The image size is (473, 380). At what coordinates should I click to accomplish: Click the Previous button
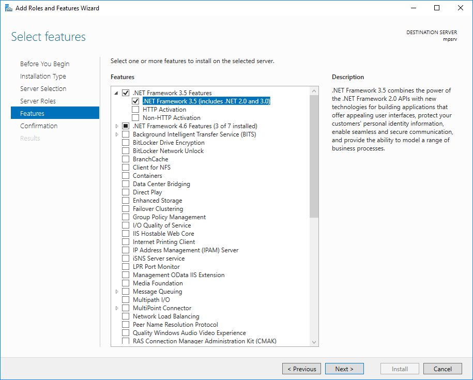coord(302,369)
